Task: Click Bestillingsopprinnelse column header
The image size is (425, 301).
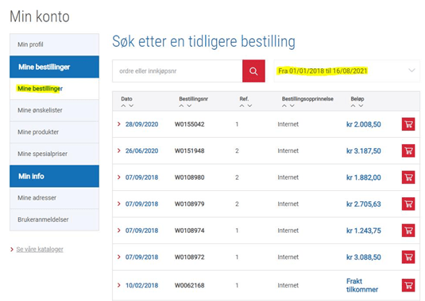Action: click(x=307, y=99)
